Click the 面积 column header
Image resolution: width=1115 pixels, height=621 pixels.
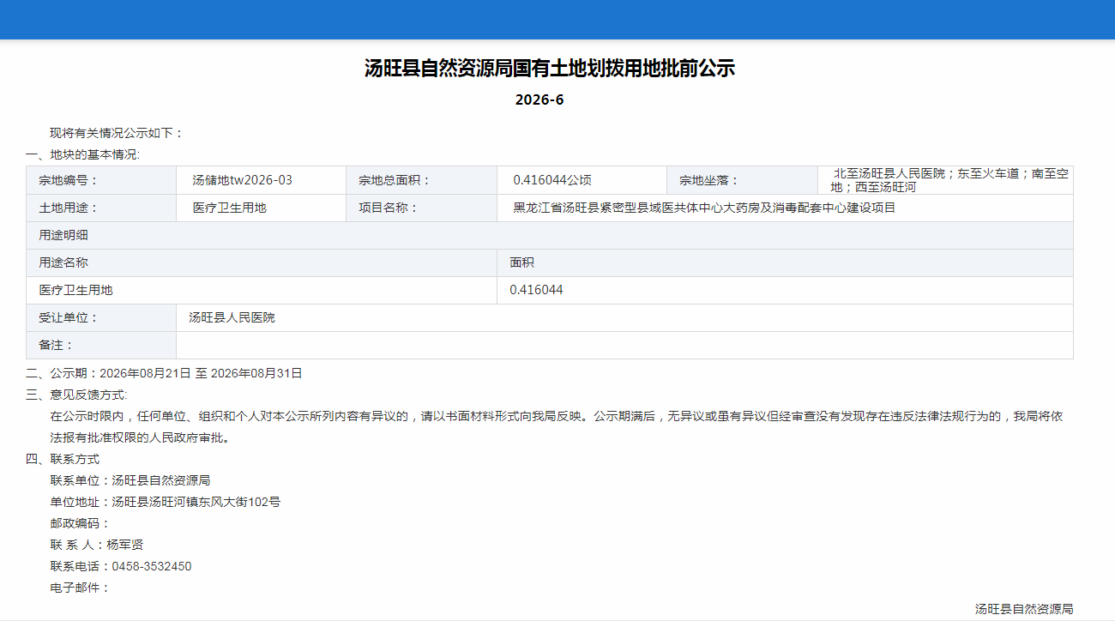coord(785,262)
